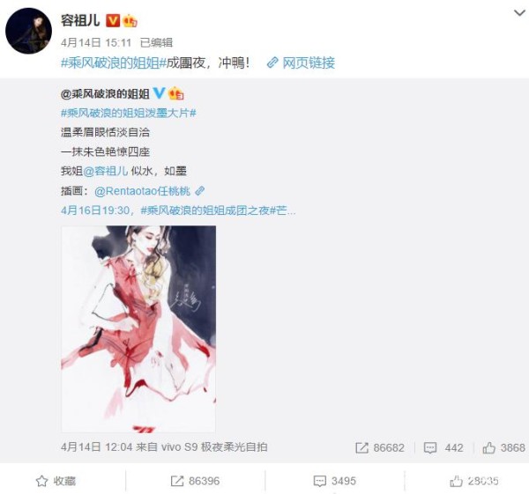Open the #乘风破浪的姐姐泼墨大片# topic
Viewport: 529px width, 494px height.
[129, 113]
